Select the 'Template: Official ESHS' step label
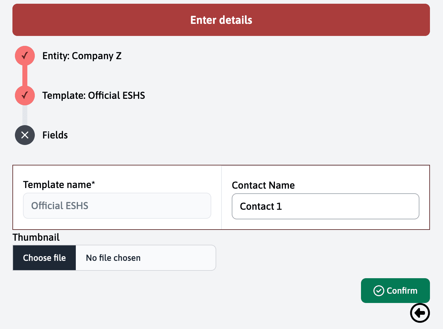 pos(94,95)
